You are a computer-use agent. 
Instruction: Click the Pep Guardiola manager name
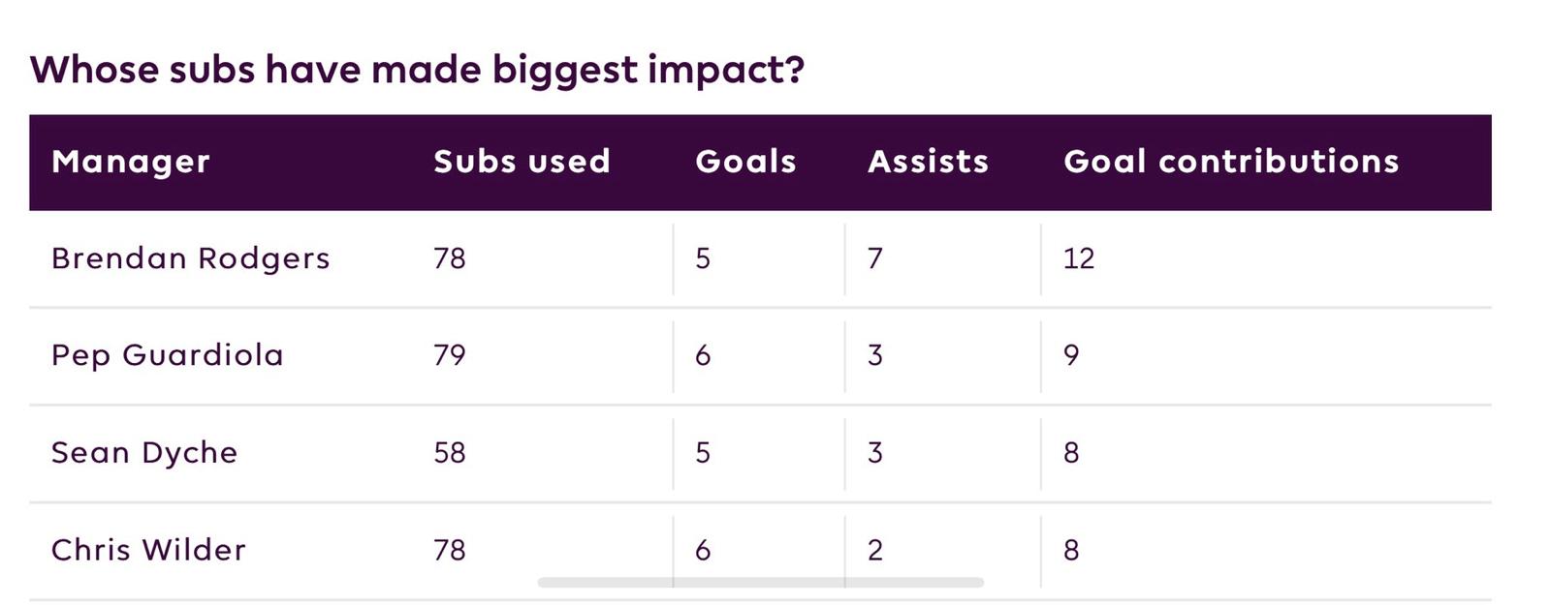click(x=167, y=355)
